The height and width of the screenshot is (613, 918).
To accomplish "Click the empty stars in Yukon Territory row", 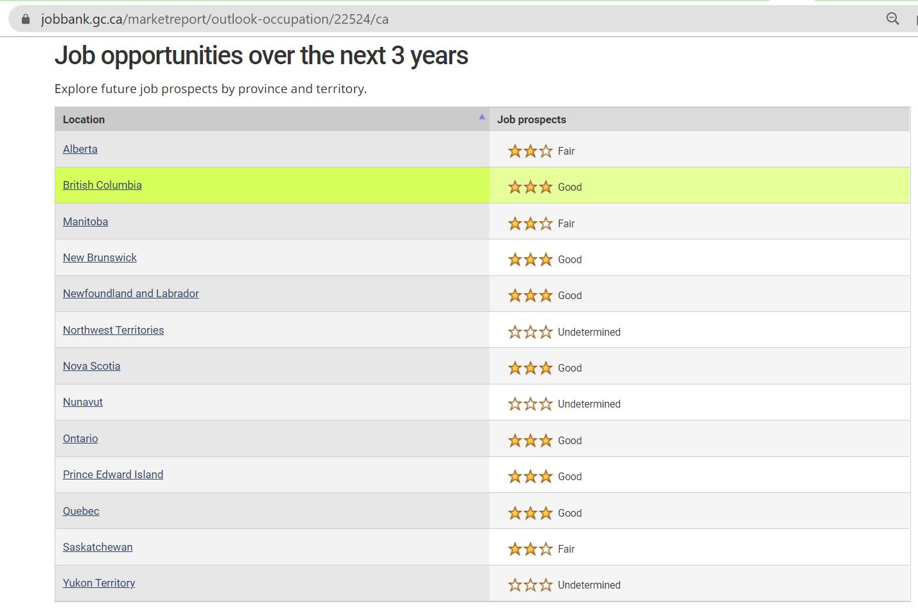I will pyautogui.click(x=530, y=585).
